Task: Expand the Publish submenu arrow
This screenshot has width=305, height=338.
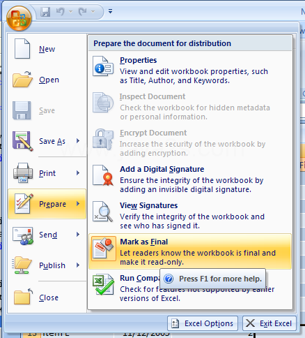Action: (78, 265)
